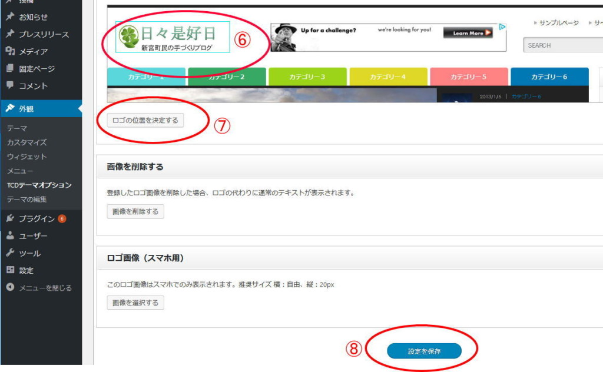Click the 2013/1/5 date in preview
This screenshot has height=372, width=603.
[x=491, y=97]
